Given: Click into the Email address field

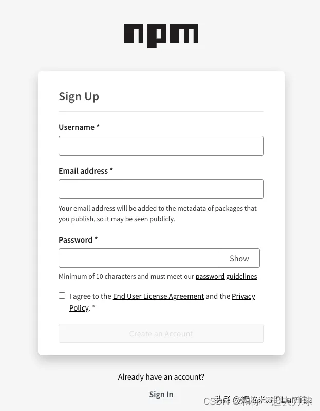Looking at the screenshot, I should click(161, 189).
